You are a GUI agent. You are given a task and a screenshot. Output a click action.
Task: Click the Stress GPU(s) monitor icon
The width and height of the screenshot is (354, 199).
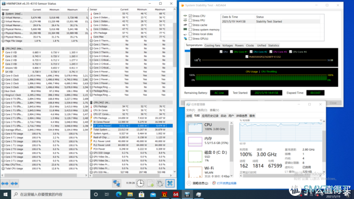click(x=185, y=38)
